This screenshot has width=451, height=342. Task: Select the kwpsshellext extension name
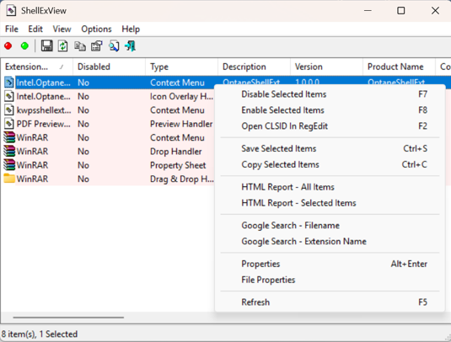(x=44, y=110)
